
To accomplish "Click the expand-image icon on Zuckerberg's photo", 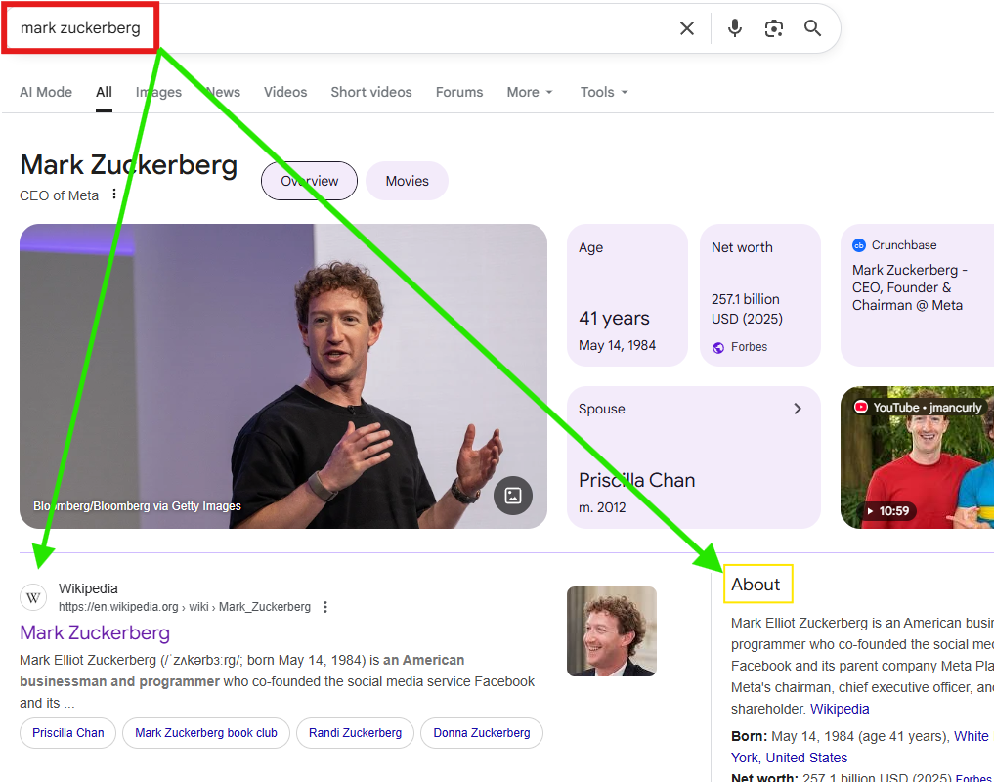I will coord(512,496).
